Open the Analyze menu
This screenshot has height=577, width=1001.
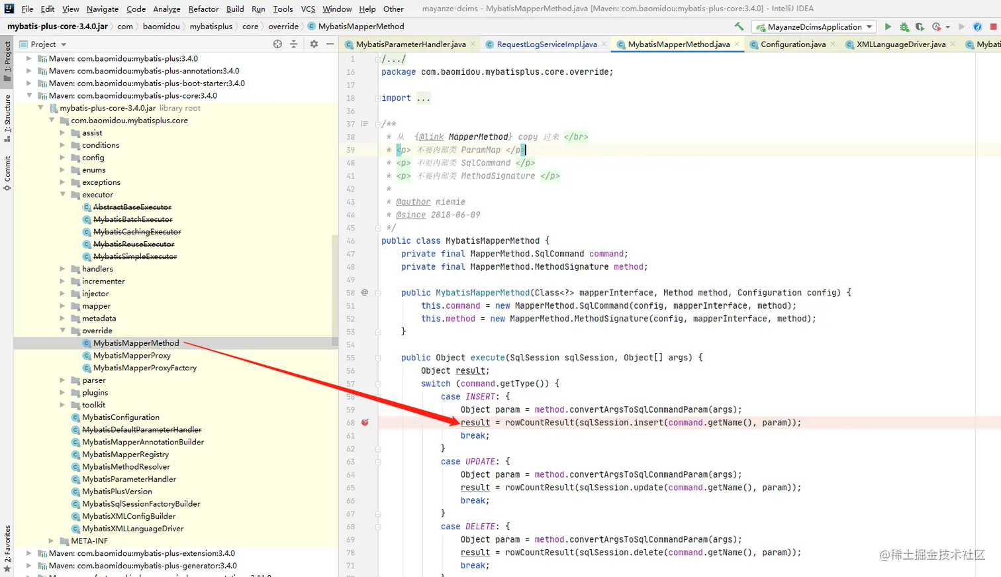166,9
